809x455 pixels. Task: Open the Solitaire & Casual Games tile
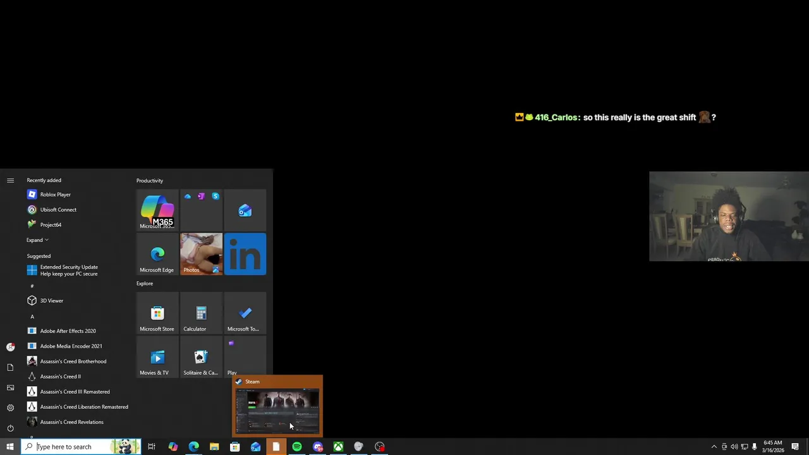click(201, 356)
